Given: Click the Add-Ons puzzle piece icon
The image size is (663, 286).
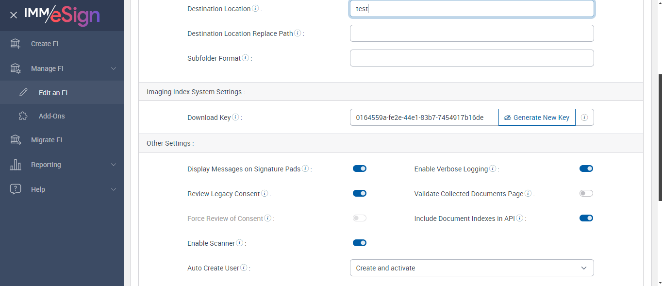Looking at the screenshot, I should tap(23, 116).
